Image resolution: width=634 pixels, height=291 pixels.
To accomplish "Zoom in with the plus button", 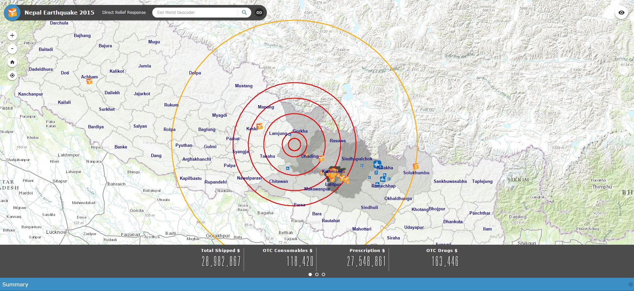I will (12, 35).
